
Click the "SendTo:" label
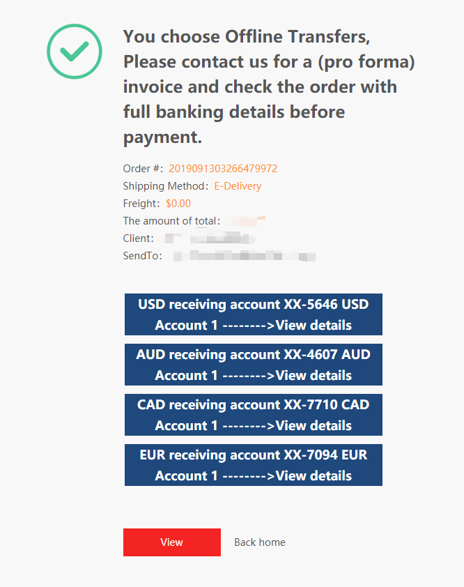(143, 256)
